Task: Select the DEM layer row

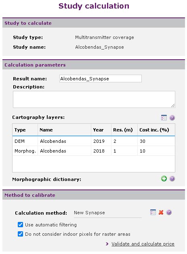Action: (94, 141)
